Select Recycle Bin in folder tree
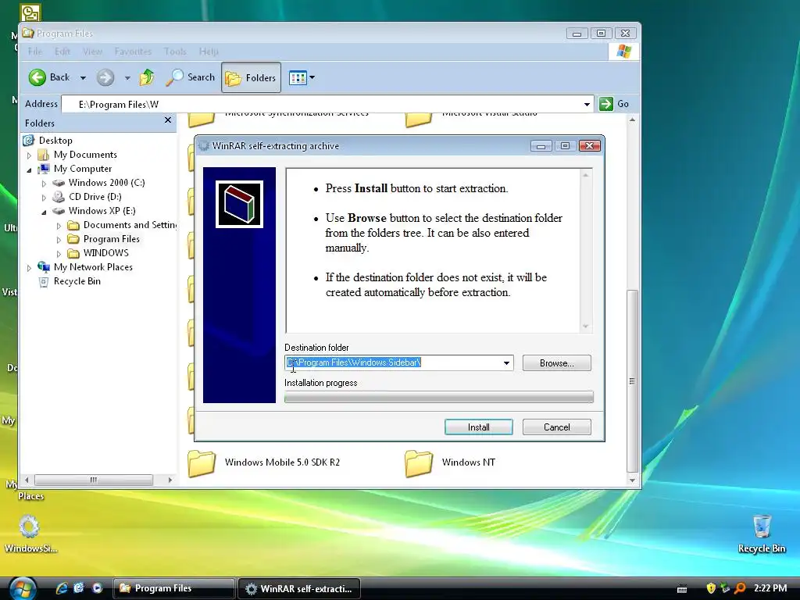This screenshot has height=600, width=800. point(77,281)
